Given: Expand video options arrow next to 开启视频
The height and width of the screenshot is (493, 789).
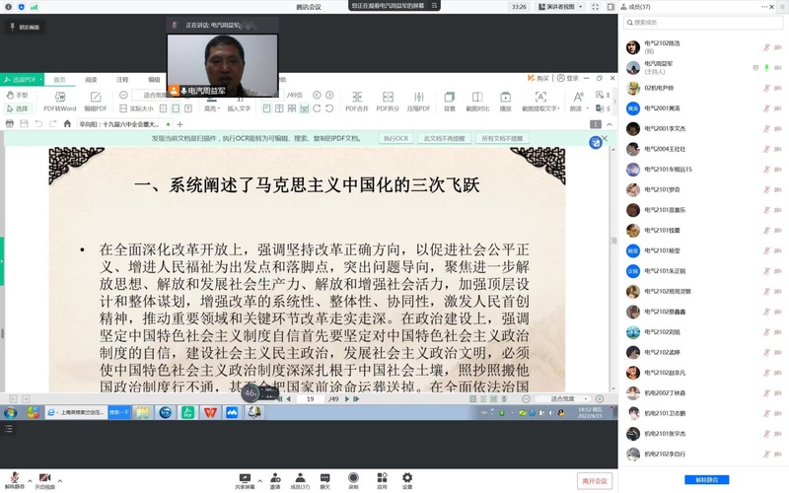Looking at the screenshot, I should (x=60, y=480).
